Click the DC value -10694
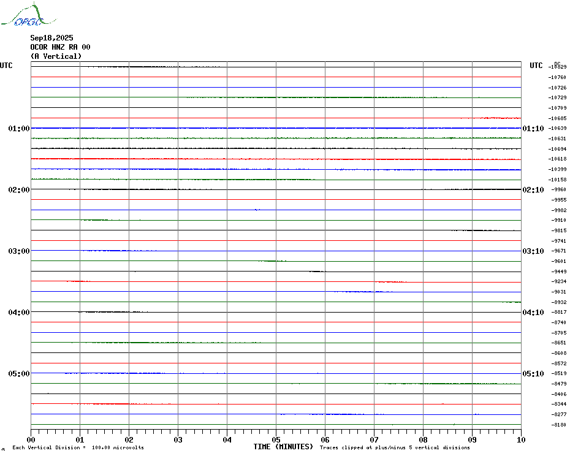Viewport: 570px width, 456px height. click(x=557, y=149)
